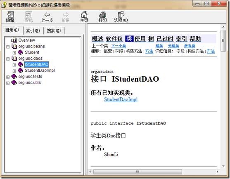The height and width of the screenshot is (179, 230).
Task: Collapse the org.usc.daos tree node
Action: tap(8, 59)
